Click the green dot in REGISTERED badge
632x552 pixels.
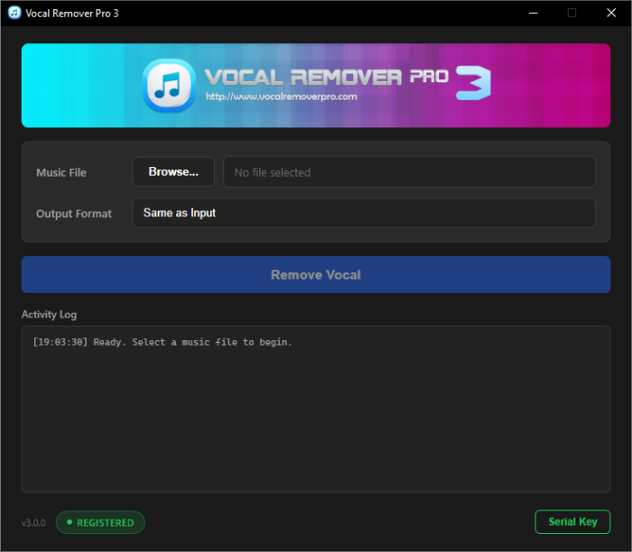[x=70, y=522]
